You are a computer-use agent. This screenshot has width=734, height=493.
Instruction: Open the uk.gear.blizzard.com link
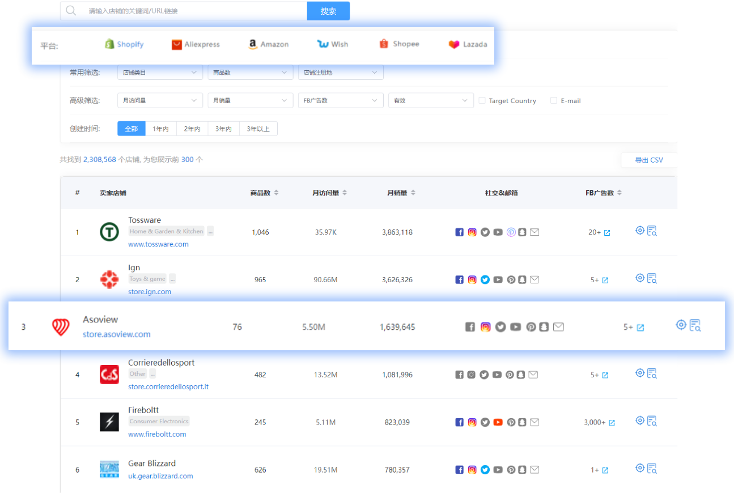[x=160, y=476]
